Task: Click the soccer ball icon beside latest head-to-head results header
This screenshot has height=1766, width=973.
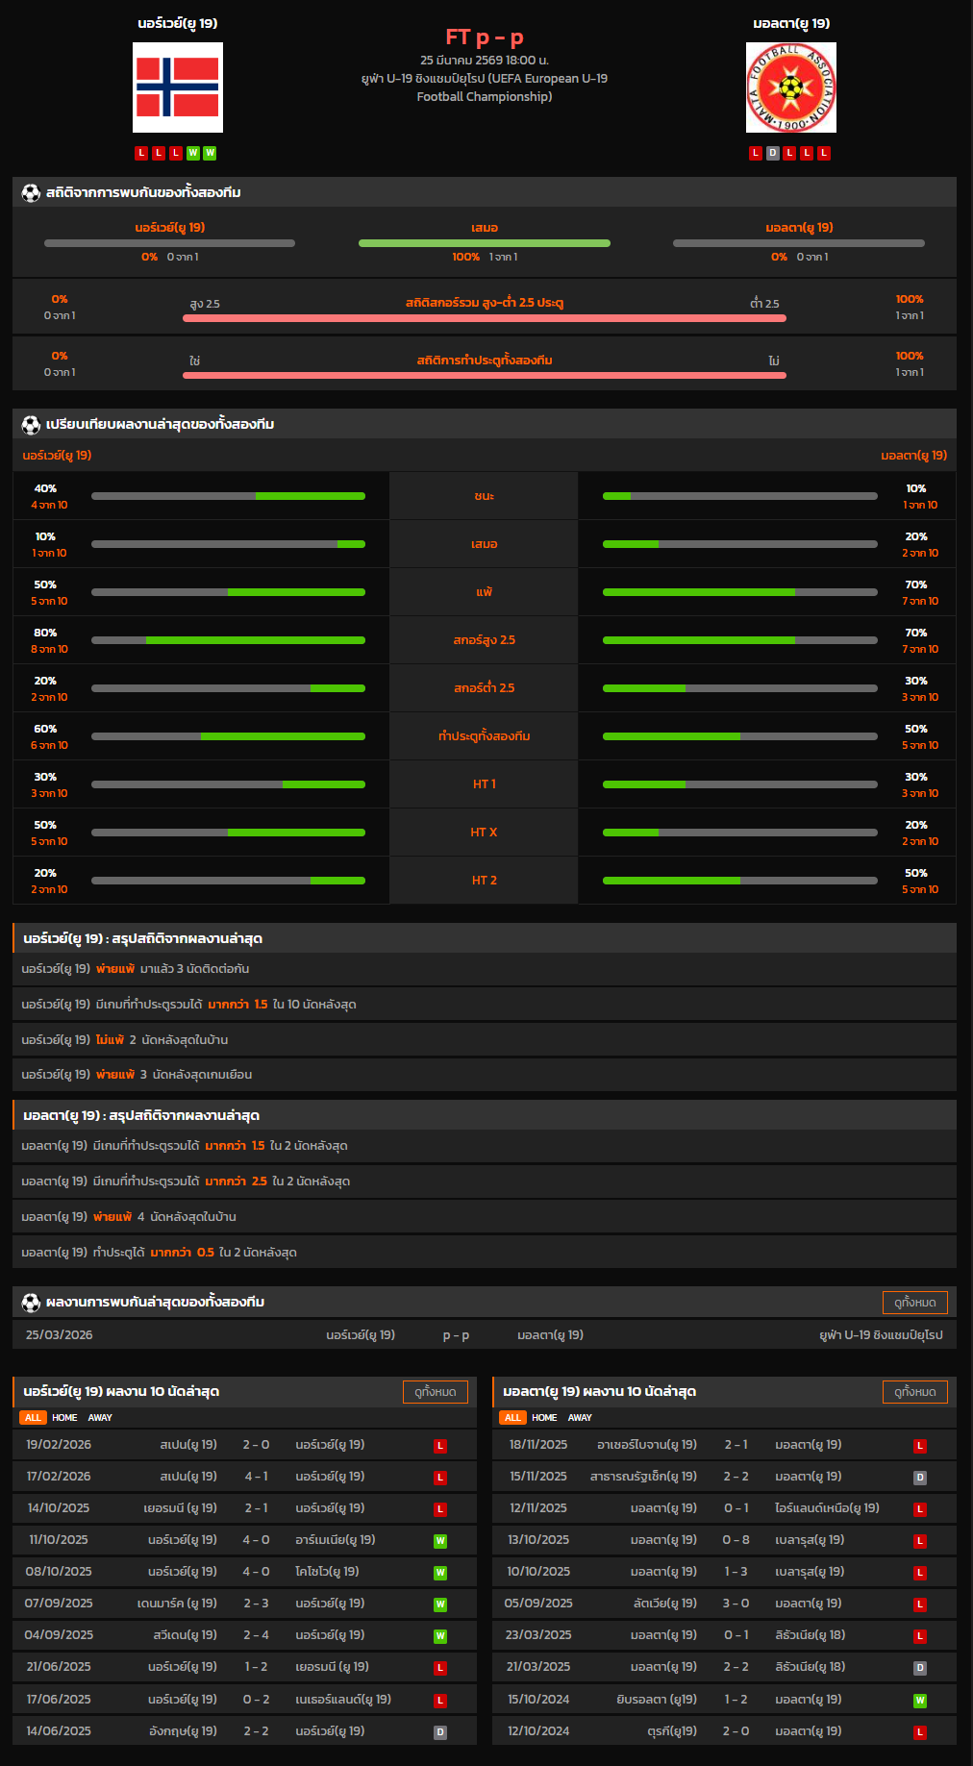Action: 31,1303
